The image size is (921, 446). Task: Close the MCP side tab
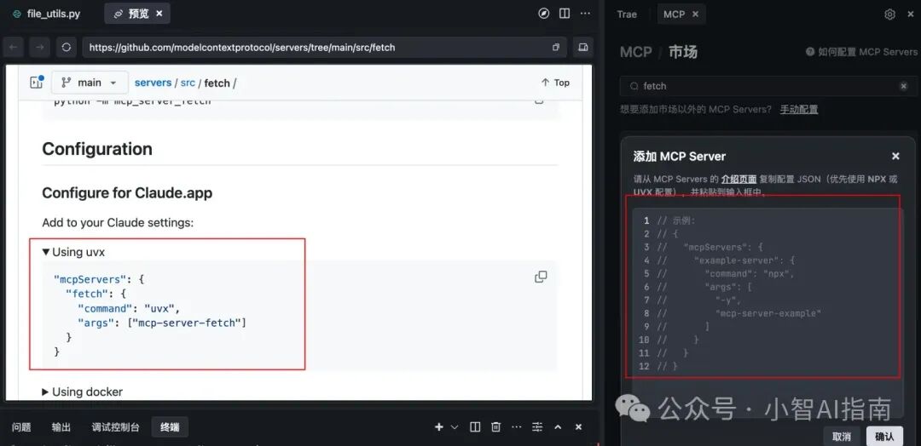tap(696, 14)
